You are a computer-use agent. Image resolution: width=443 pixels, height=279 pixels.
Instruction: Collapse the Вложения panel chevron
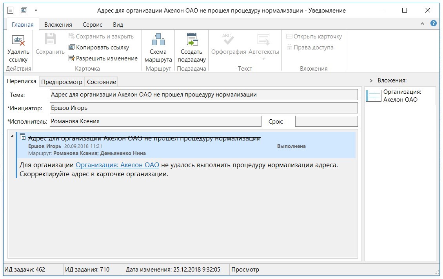point(371,81)
